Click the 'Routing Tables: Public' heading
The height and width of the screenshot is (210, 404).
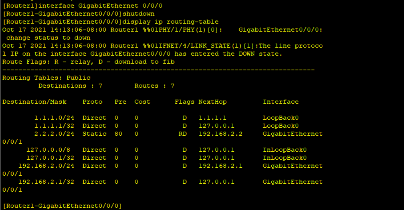(46, 78)
